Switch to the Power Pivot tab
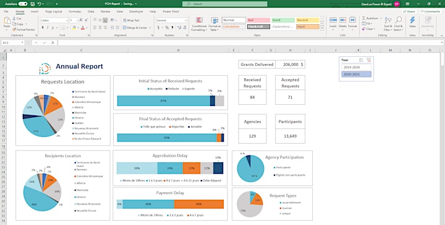Image resolution: width=445 pixels, height=225 pixels. click(x=171, y=12)
